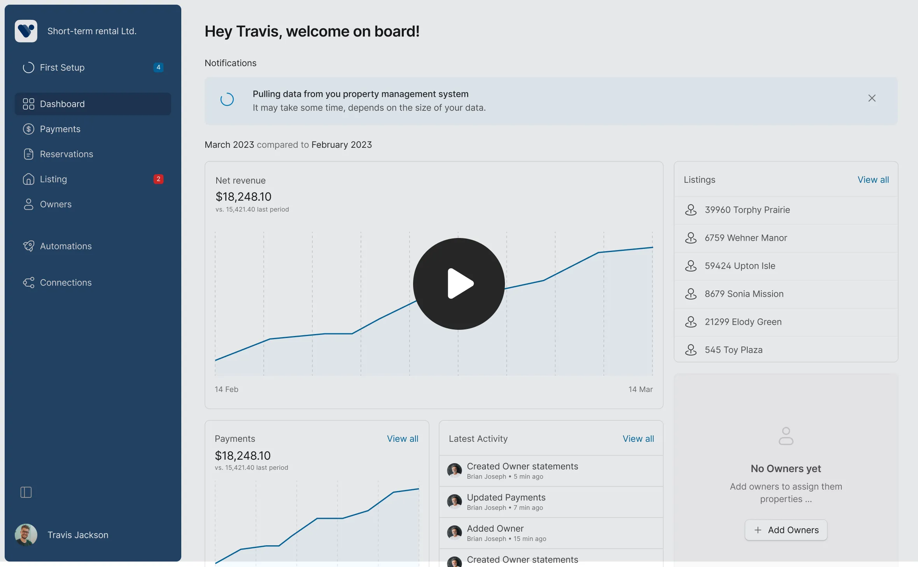Open the Payments sidebar item
Image resolution: width=918 pixels, height=567 pixels.
coord(60,129)
